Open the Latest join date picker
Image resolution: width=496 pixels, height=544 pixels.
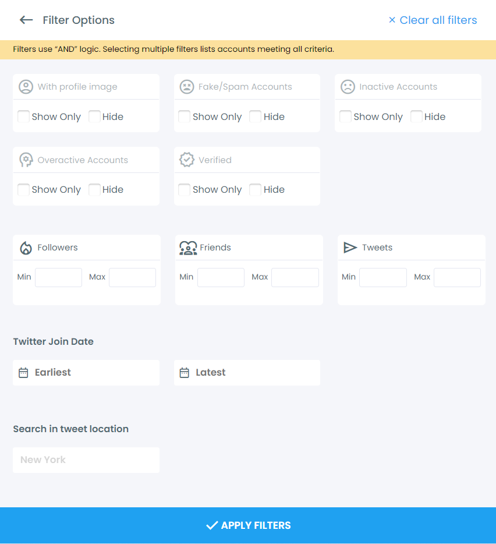247,372
